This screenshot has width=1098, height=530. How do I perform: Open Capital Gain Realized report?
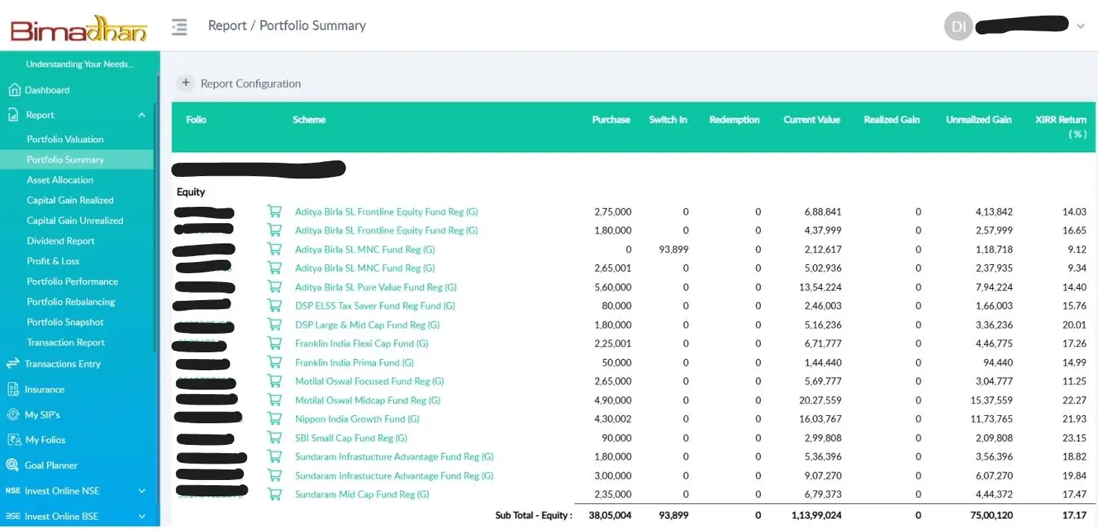(x=70, y=200)
